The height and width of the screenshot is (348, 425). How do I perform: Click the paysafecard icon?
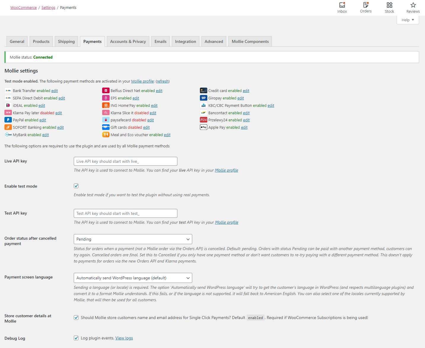click(x=106, y=120)
